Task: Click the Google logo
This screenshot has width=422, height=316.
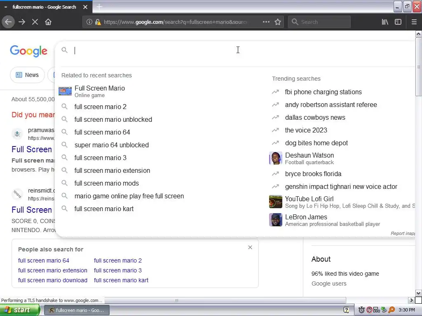Action: 28,51
